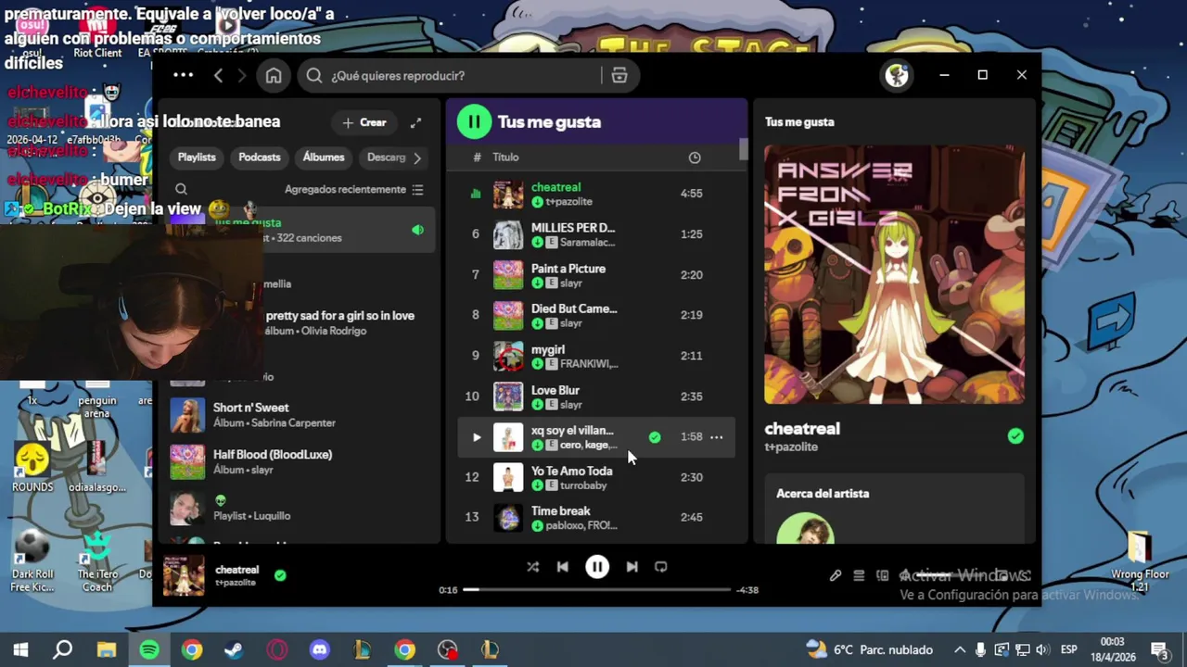Select the Descargas filter chip

pos(386,157)
